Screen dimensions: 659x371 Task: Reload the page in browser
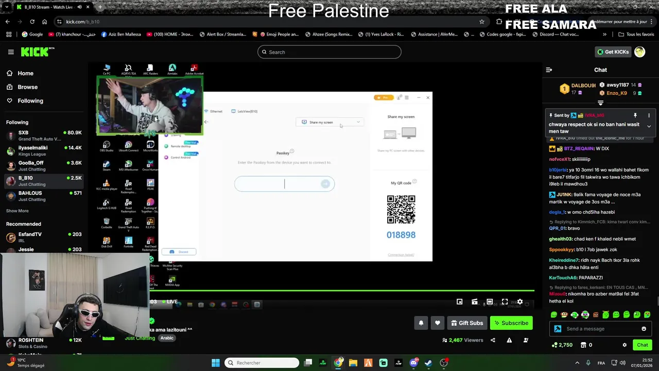coord(32,22)
